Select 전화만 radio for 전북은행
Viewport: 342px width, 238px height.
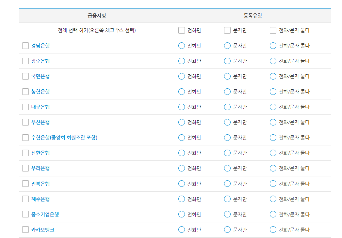182,184
